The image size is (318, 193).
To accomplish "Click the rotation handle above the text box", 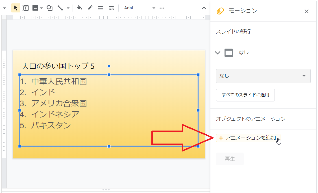I will point(109,66).
